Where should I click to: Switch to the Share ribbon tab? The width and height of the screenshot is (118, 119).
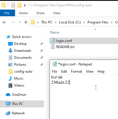point(40,13)
